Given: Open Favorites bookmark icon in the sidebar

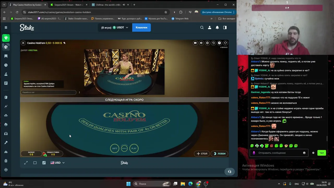Looking at the screenshot, I should tap(6, 56).
